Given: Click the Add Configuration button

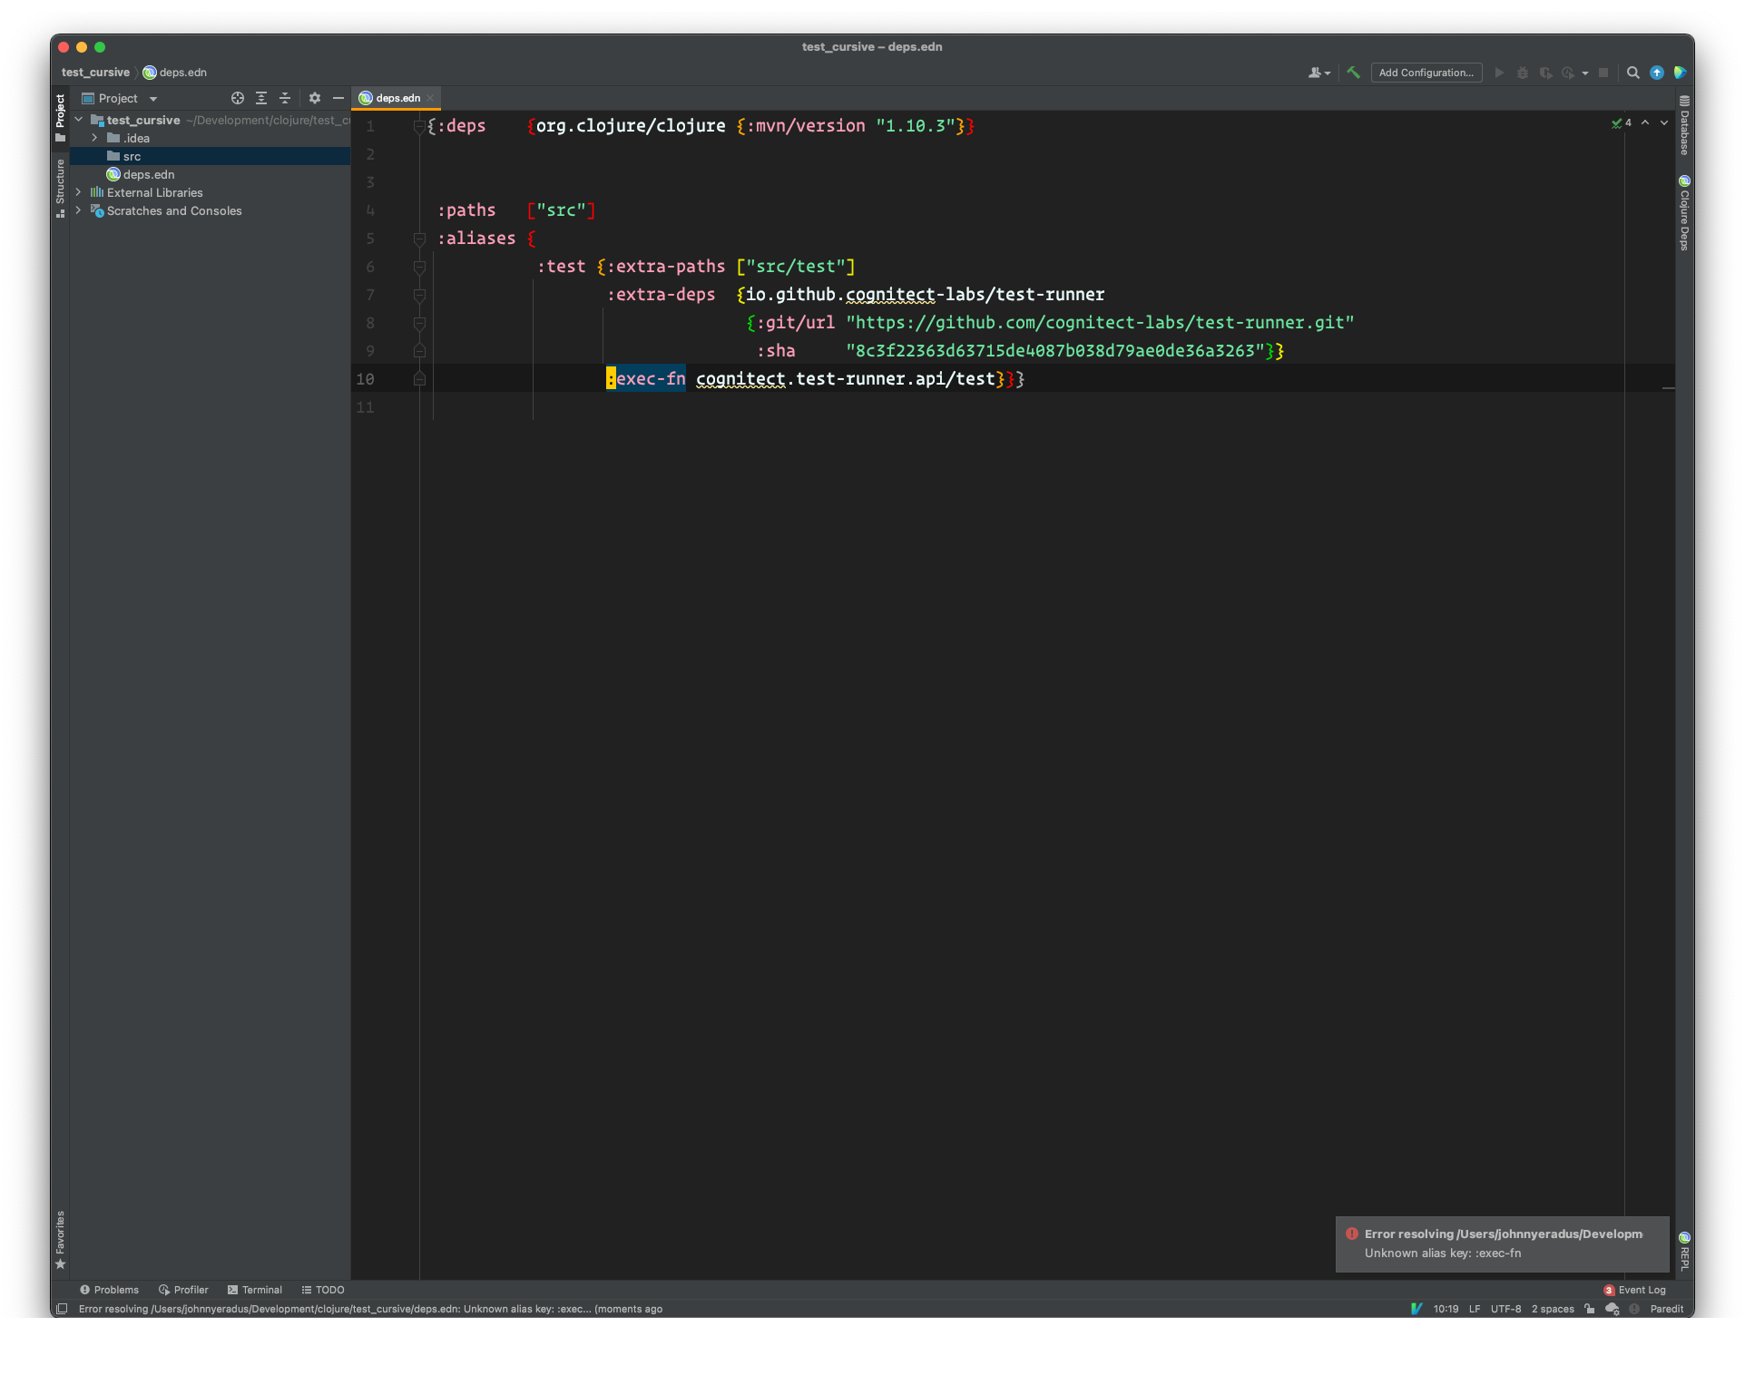Looking at the screenshot, I should coord(1426,73).
